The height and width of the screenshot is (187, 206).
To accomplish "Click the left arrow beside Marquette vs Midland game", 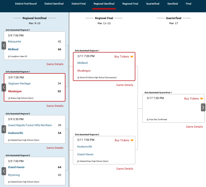I will [4, 45].
